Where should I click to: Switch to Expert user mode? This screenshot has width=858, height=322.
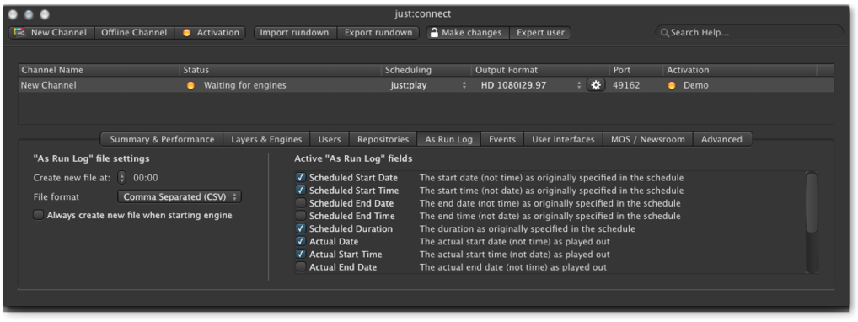[540, 32]
